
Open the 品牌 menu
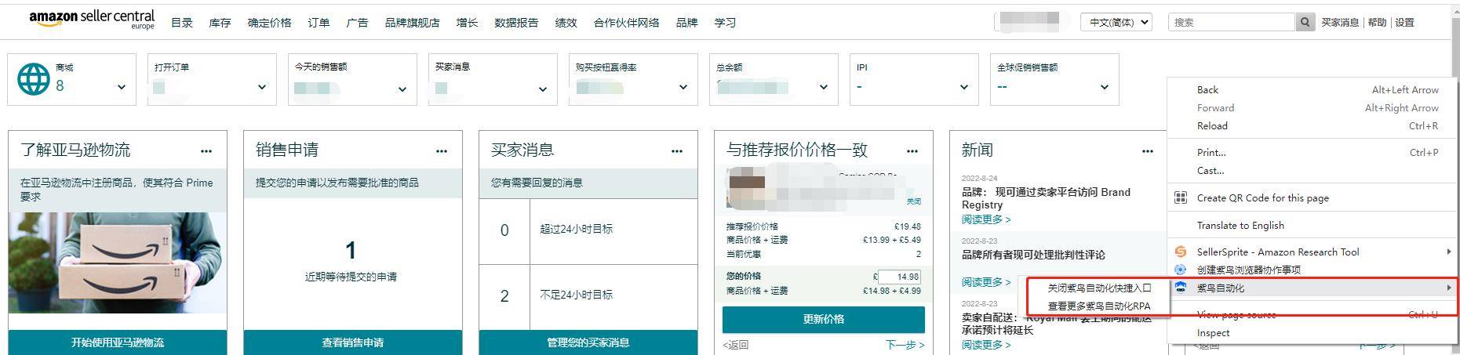tap(686, 23)
